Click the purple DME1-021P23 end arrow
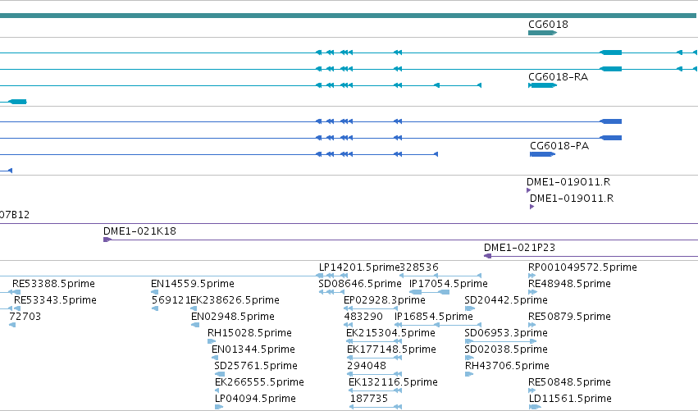Viewport: 698px width, 411px height. pyautogui.click(x=487, y=256)
